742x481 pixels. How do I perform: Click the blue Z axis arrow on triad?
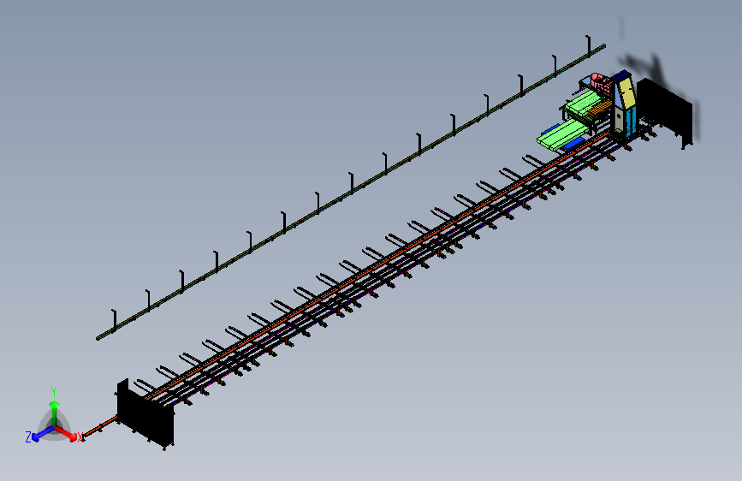(x=42, y=433)
